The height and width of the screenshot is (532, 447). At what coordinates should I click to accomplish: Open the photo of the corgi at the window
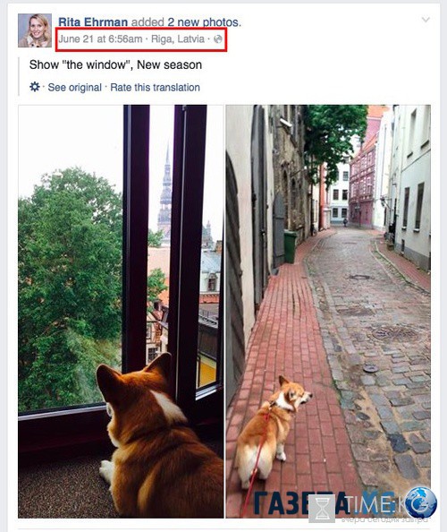[121, 311]
